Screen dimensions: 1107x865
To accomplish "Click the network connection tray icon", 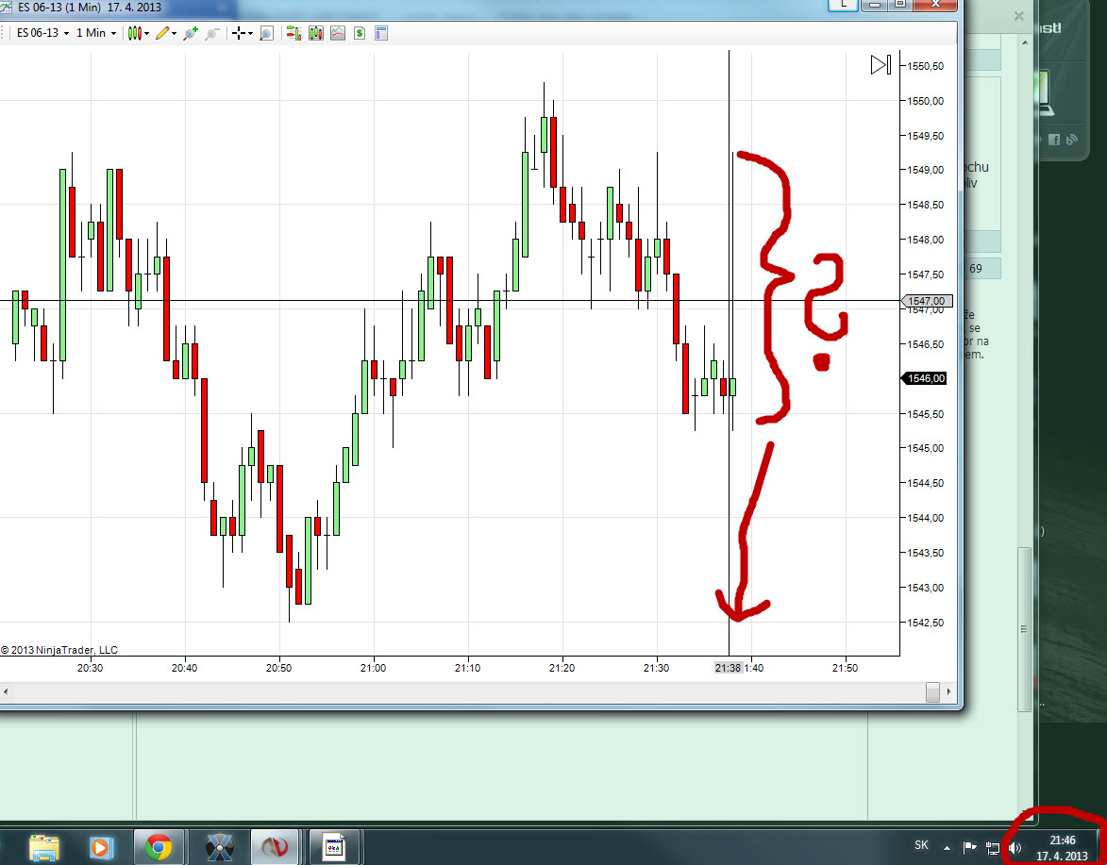I will tap(993, 847).
